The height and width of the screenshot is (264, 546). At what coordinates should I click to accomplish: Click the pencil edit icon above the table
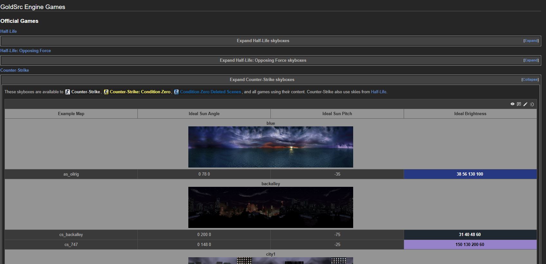click(525, 104)
